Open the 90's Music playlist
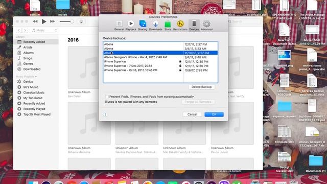327x184 pixels. pos(37,87)
